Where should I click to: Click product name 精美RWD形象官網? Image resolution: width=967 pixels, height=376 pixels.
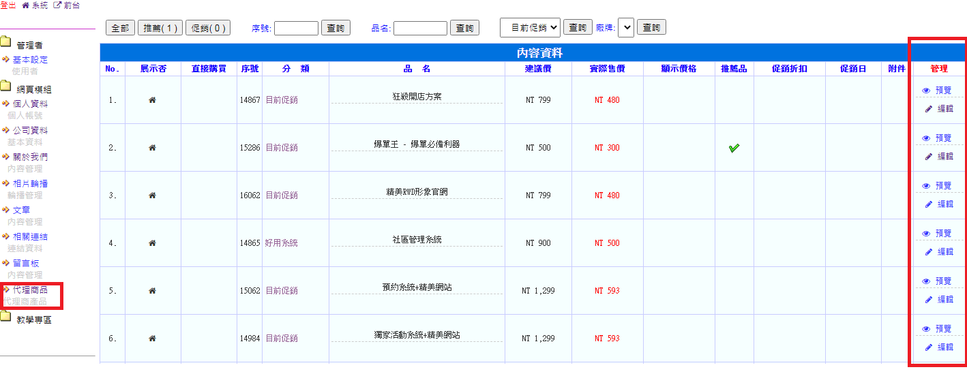pyautogui.click(x=417, y=192)
